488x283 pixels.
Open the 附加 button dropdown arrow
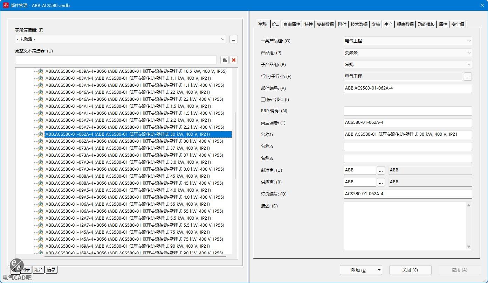coord(379,270)
